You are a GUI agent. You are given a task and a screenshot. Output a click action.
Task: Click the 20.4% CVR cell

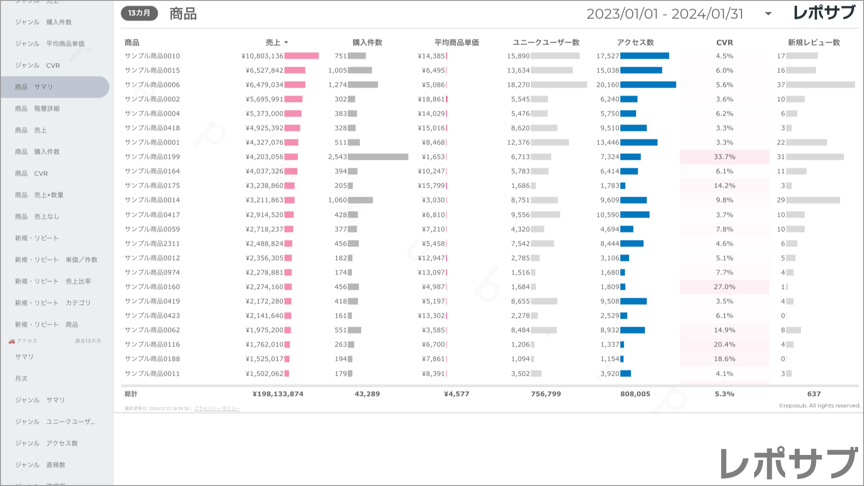[x=724, y=345]
